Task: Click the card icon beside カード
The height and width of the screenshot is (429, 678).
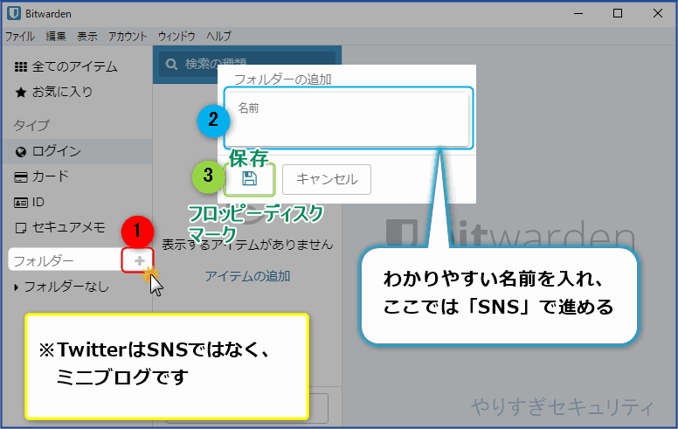Action: tap(20, 177)
